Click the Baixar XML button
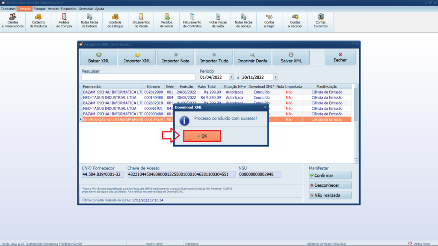The width and height of the screenshot is (438, 246). point(99,58)
